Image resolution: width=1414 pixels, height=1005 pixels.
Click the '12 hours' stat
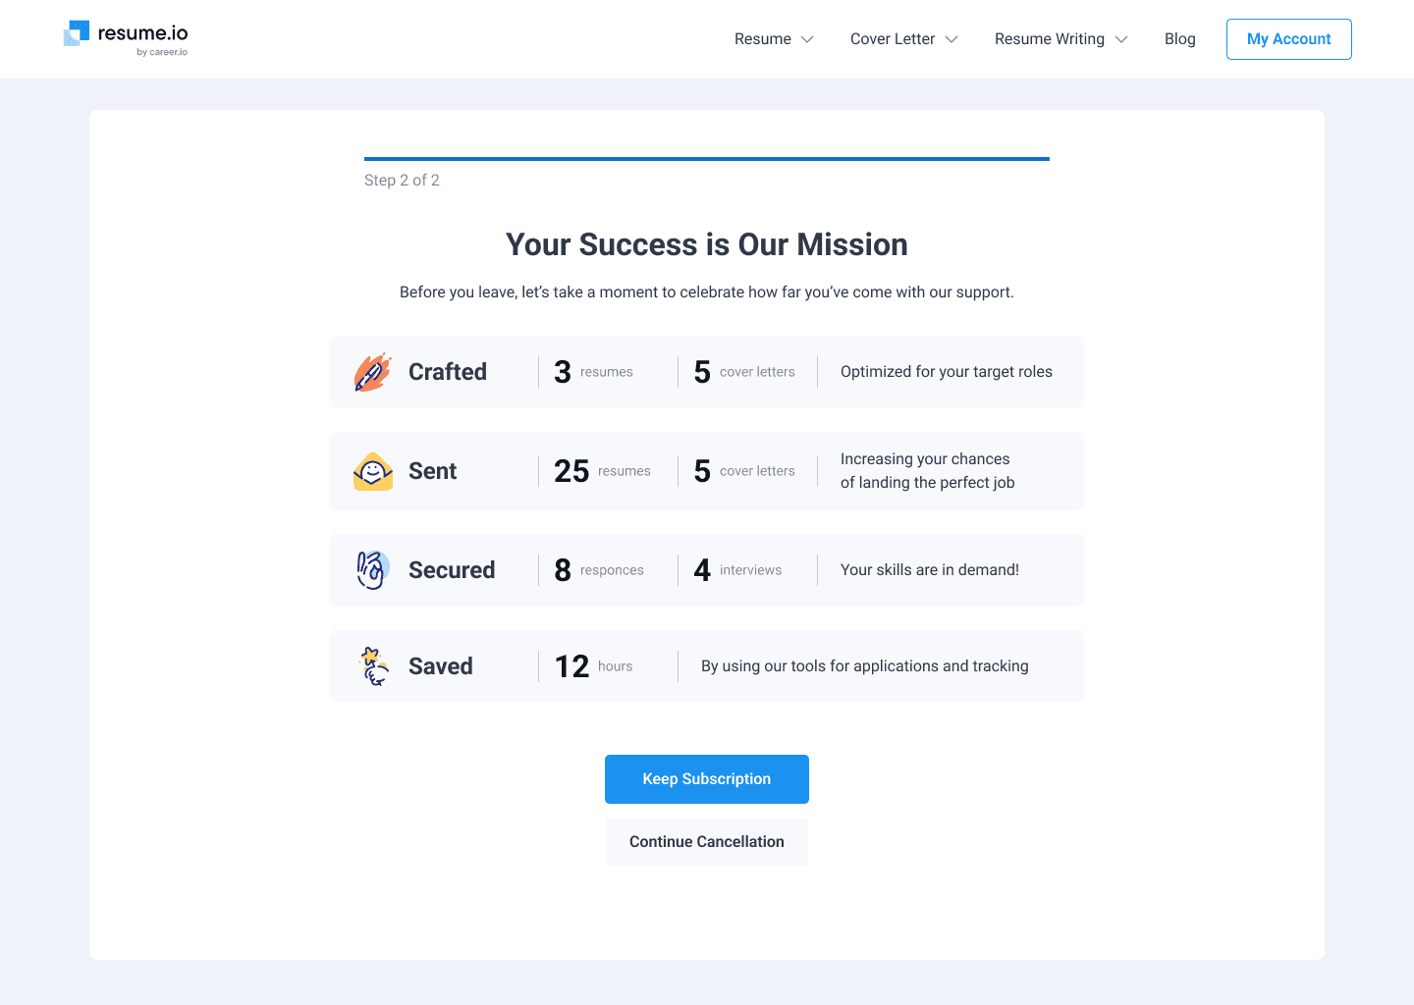(x=593, y=666)
